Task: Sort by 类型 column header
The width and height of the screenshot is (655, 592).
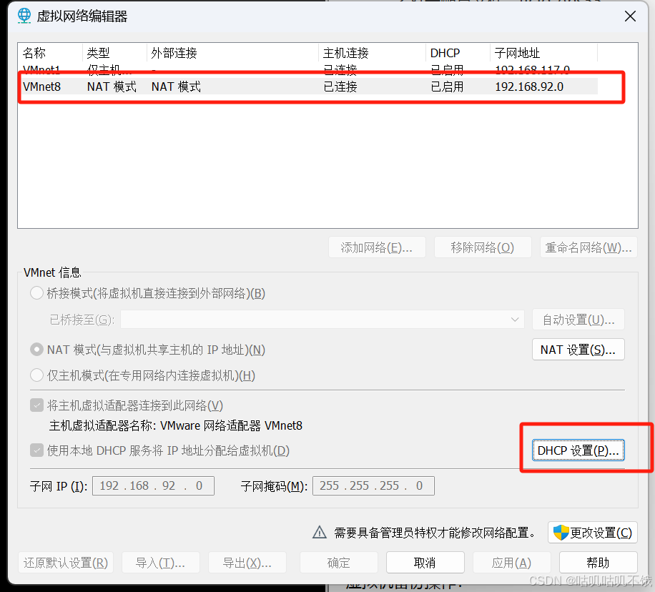Action: (x=114, y=53)
